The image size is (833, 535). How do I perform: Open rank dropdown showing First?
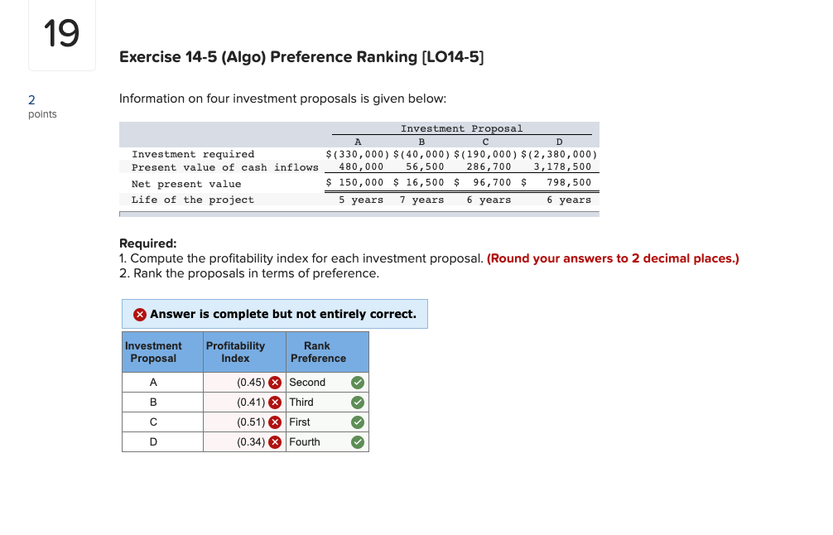click(x=327, y=422)
